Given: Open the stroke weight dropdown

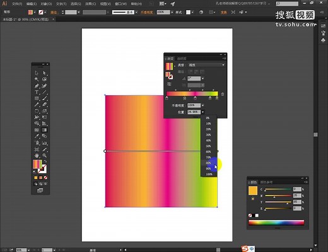Looking at the screenshot, I should tap(79, 13).
